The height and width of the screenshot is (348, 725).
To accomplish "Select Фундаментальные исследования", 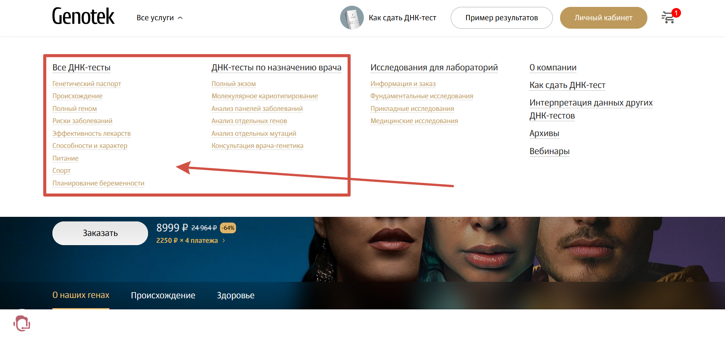I will (422, 96).
